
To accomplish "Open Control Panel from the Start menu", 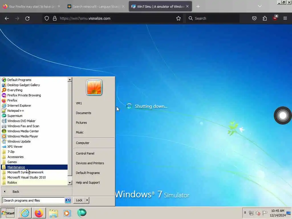I will [85, 153].
